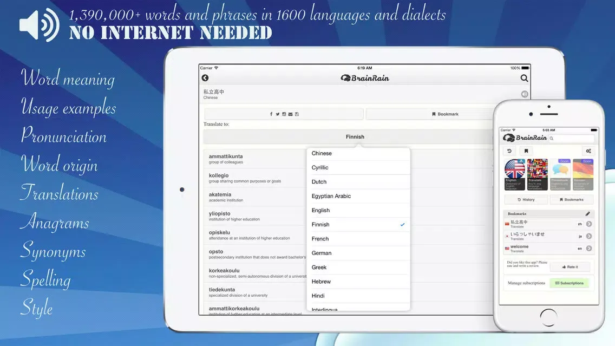Choose English from the language list

tap(358, 210)
